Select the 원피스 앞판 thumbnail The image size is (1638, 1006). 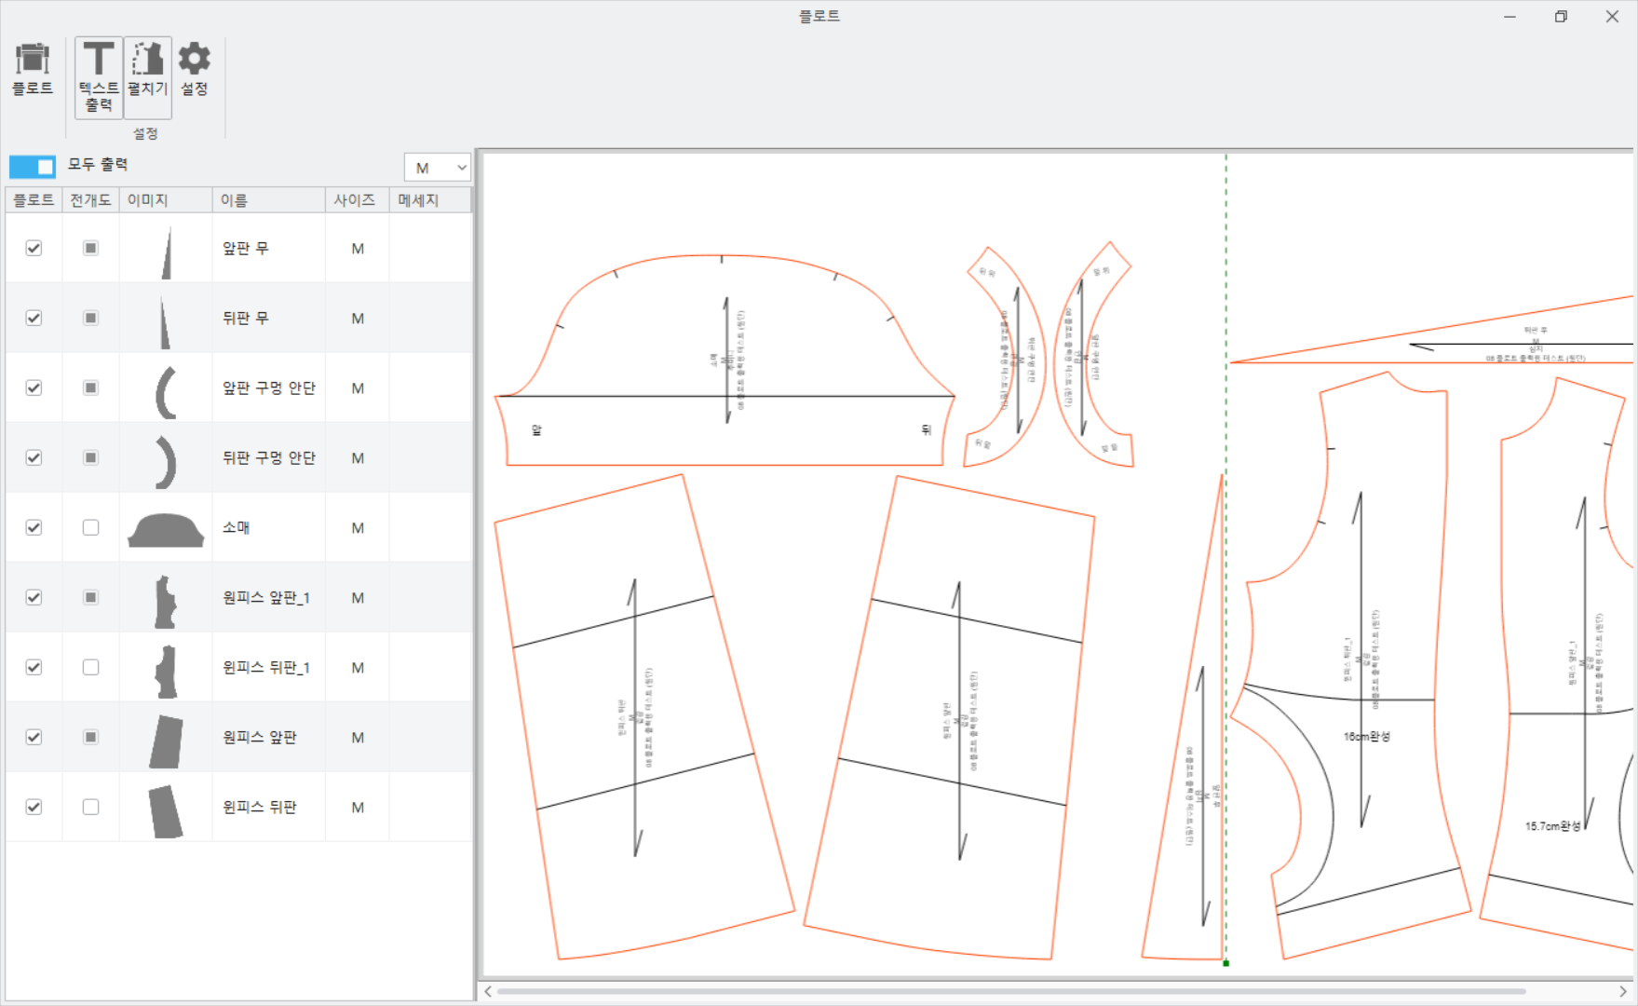(166, 741)
